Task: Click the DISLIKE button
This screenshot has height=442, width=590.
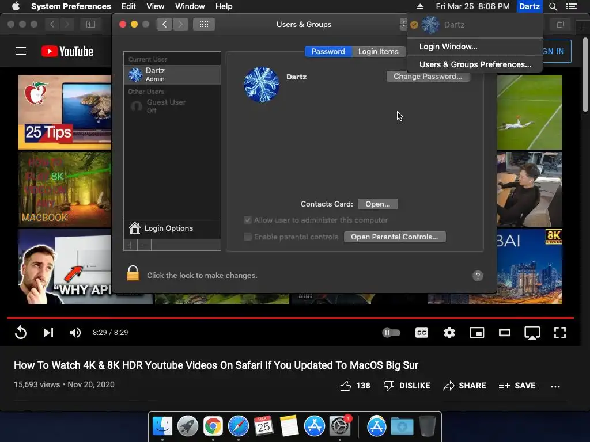Action: coord(406,386)
